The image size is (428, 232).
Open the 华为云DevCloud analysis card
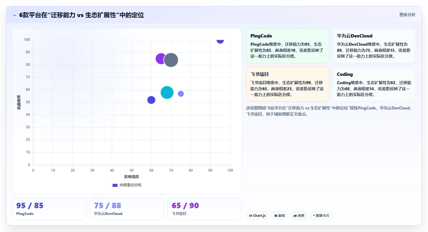click(374, 46)
